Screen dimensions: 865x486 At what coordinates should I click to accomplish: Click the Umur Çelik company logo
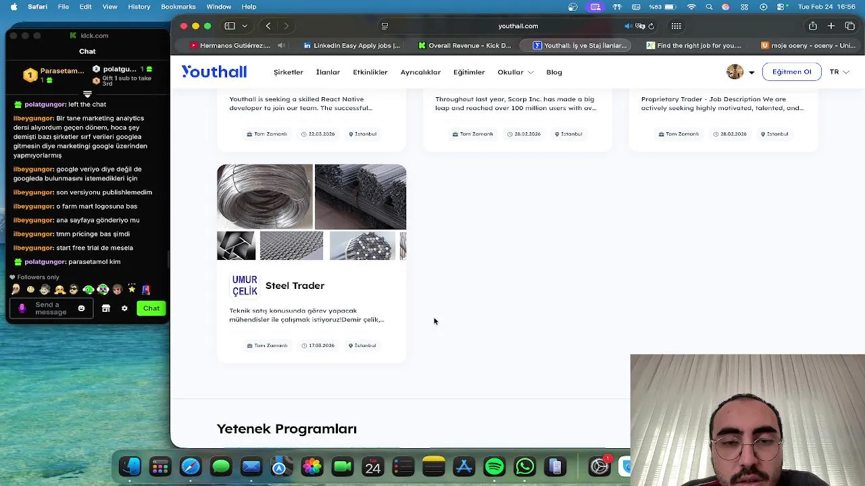tap(245, 286)
